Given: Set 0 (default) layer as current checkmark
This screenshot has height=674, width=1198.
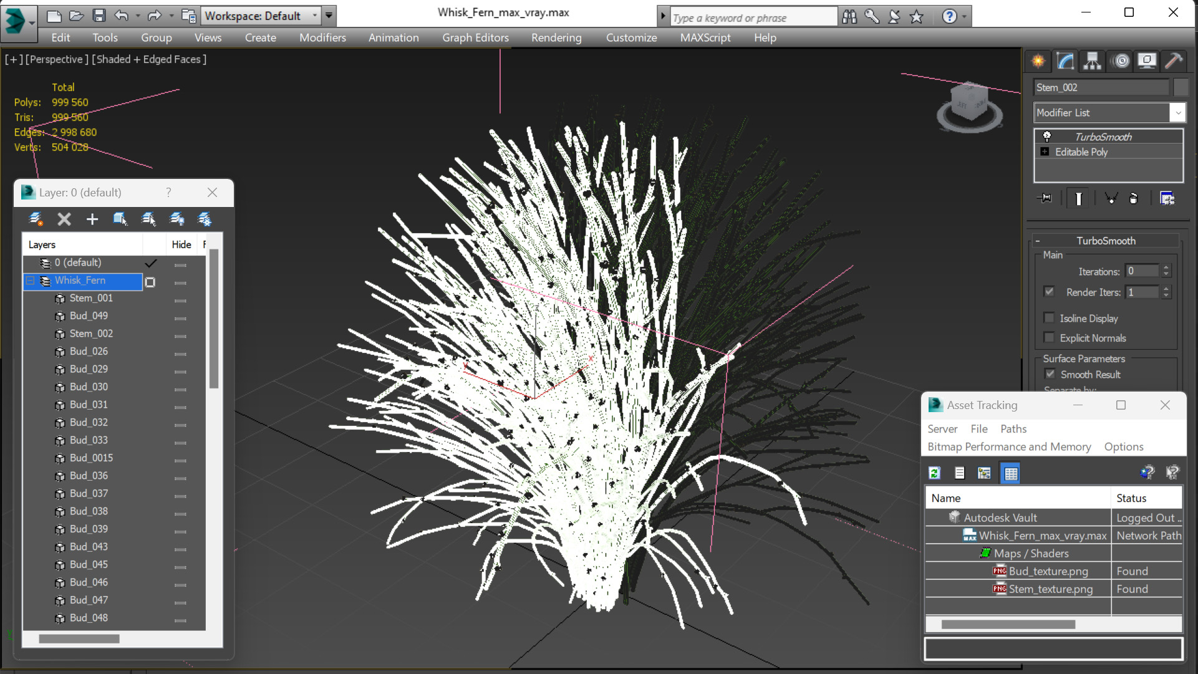Looking at the screenshot, I should 150,263.
